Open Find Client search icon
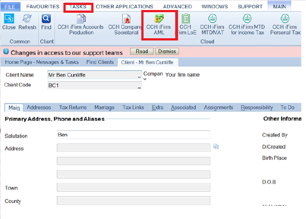The height and width of the screenshot is (219, 306). [x=46, y=22]
